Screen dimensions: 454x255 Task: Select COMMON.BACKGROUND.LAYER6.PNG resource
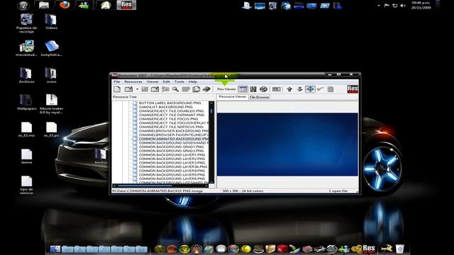point(172,178)
